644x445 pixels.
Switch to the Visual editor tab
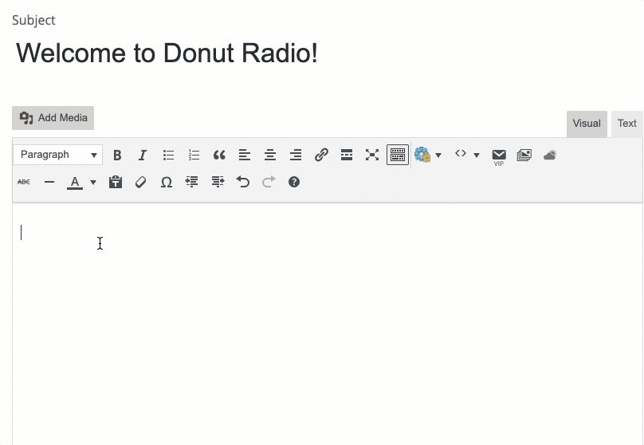point(587,124)
